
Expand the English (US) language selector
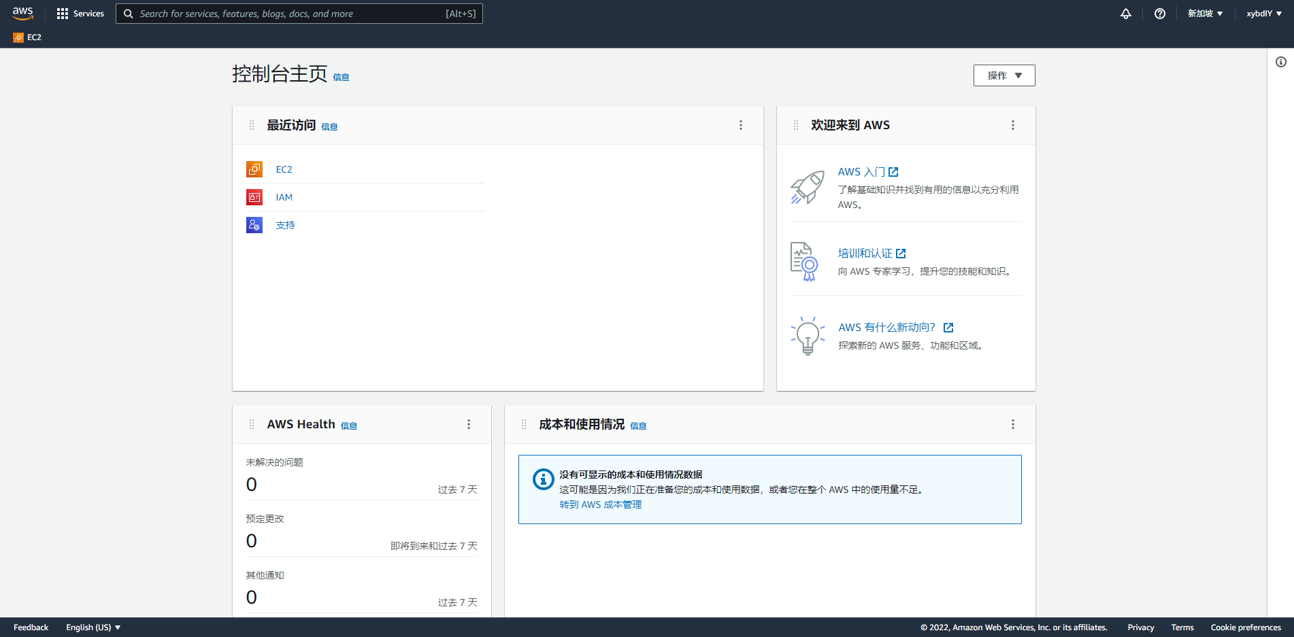(93, 627)
